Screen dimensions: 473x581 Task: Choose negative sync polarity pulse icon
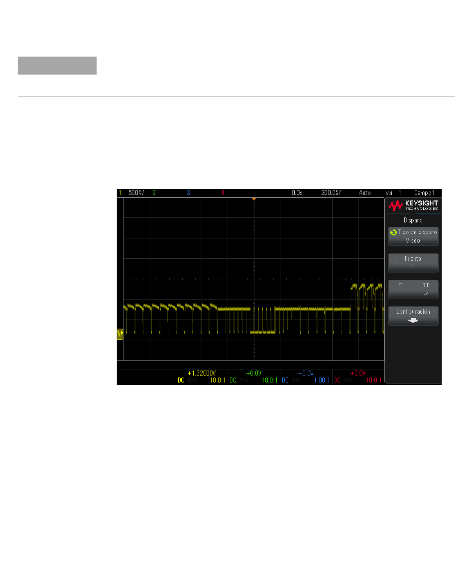(x=426, y=285)
